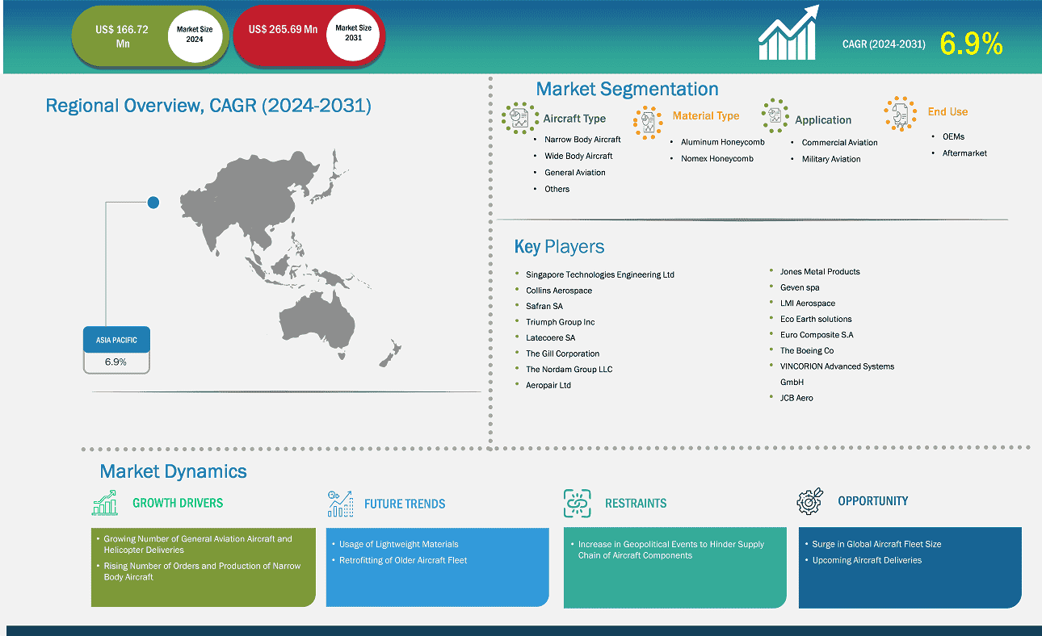Click the Opportunity gear icon
Viewport: 1042px width, 636px height.
[x=809, y=501]
